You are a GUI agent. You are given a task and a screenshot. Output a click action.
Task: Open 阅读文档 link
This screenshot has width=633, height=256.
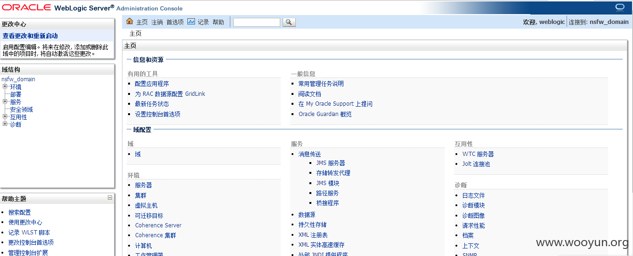(x=309, y=94)
